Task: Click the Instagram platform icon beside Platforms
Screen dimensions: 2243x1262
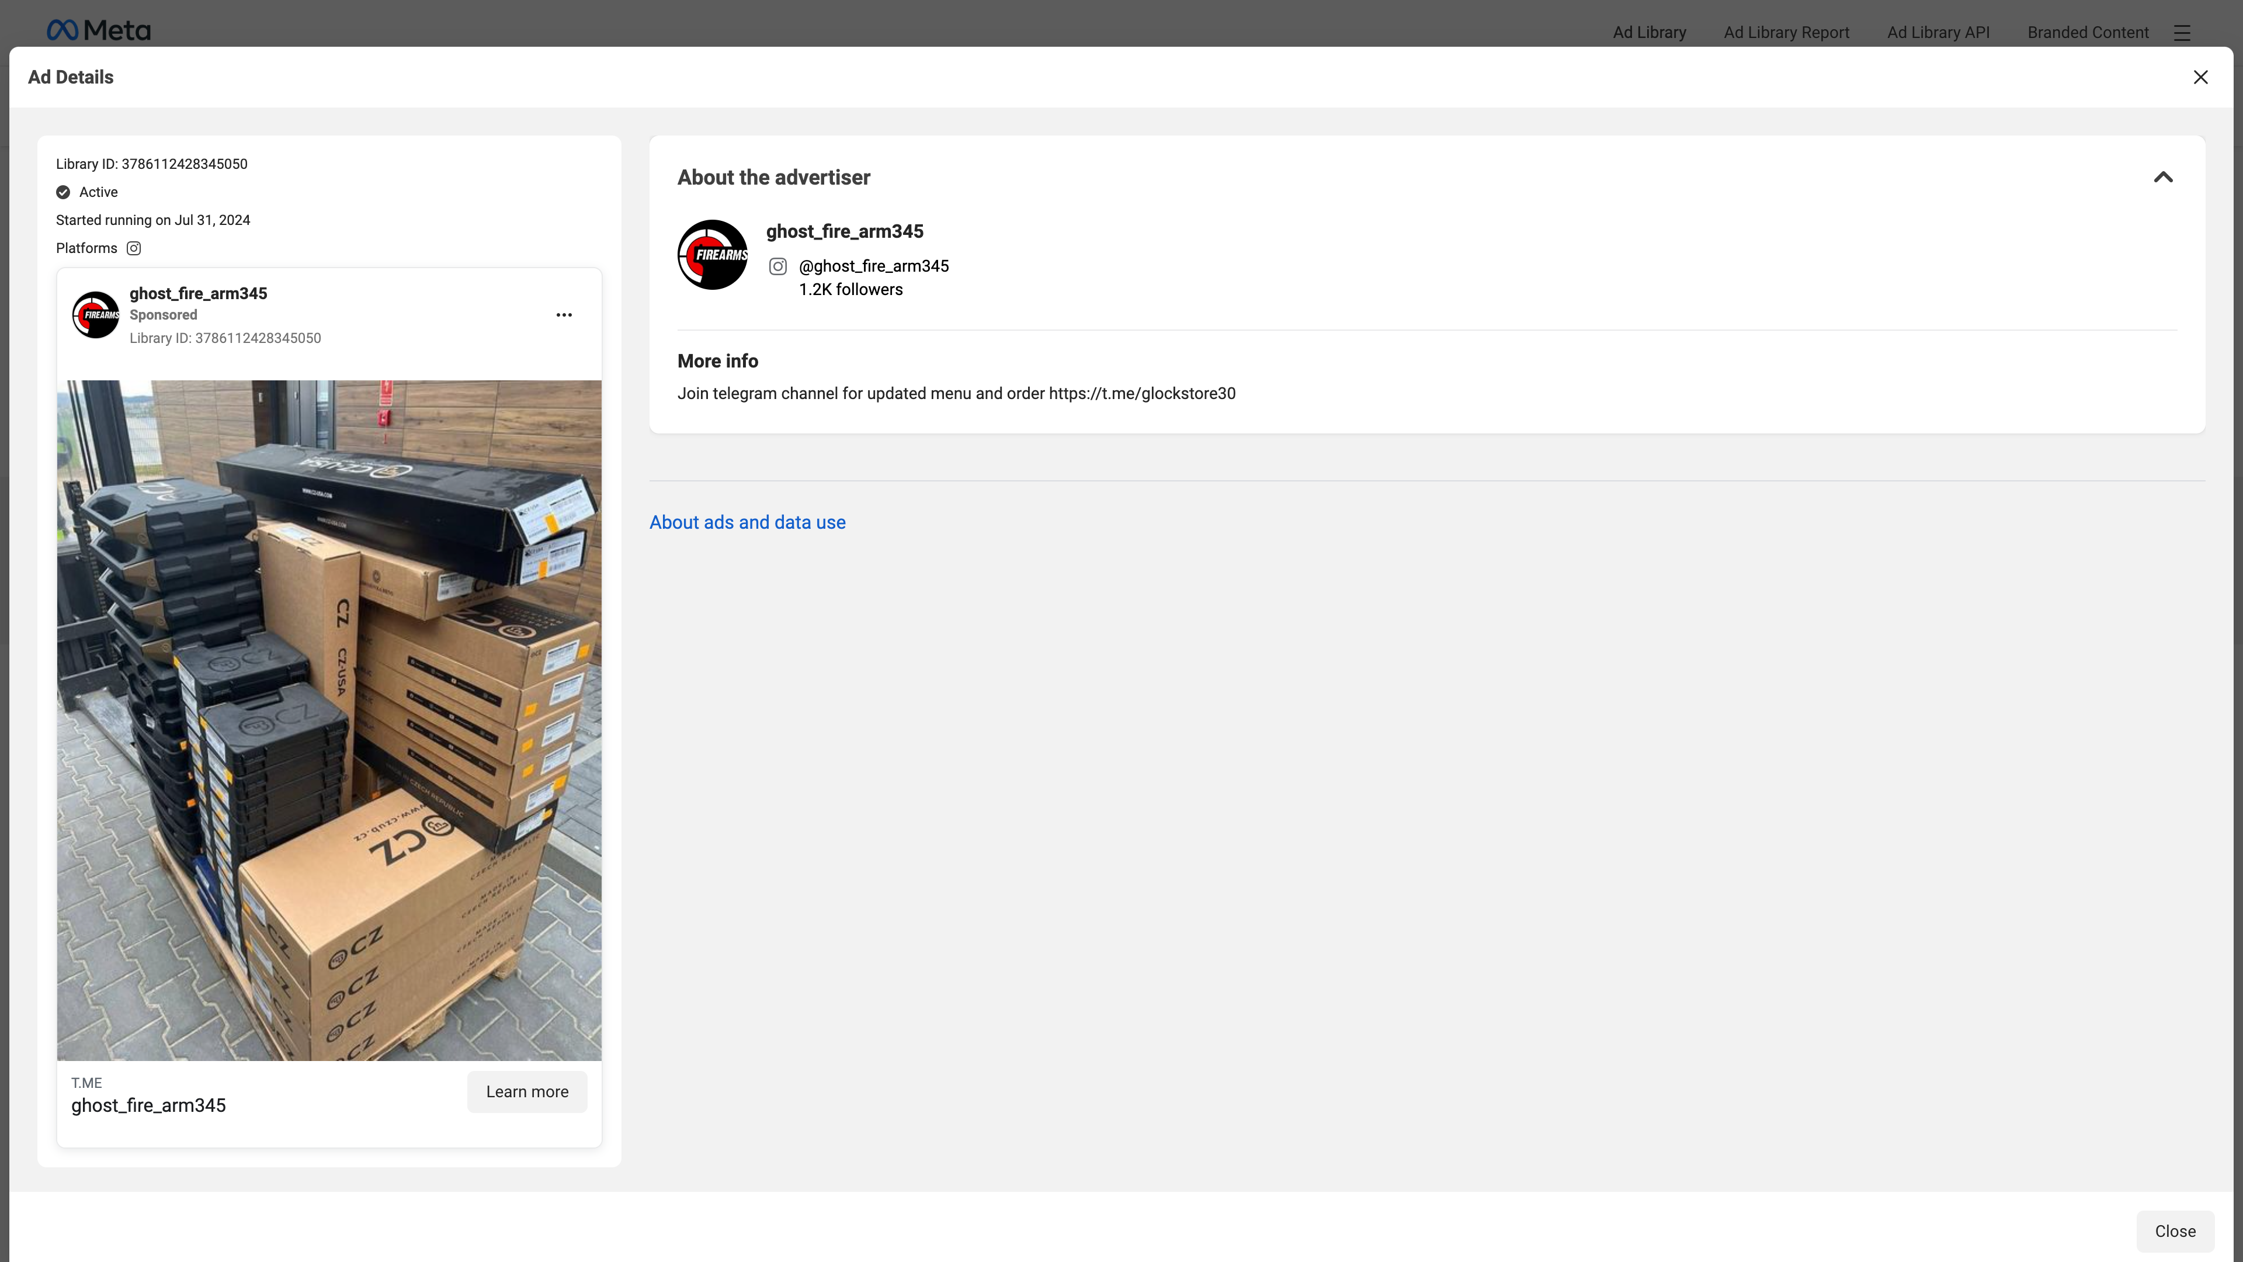Action: (x=133, y=248)
